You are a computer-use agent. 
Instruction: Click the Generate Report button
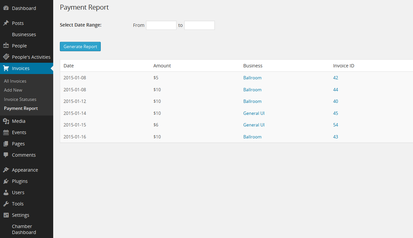point(80,46)
